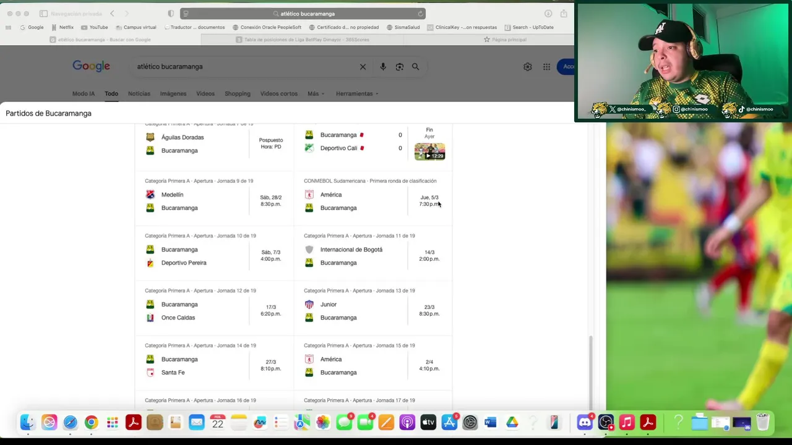Open Music app in the dock

[x=627, y=423]
